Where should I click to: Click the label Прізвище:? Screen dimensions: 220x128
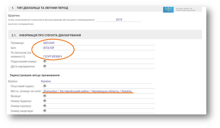(18, 43)
